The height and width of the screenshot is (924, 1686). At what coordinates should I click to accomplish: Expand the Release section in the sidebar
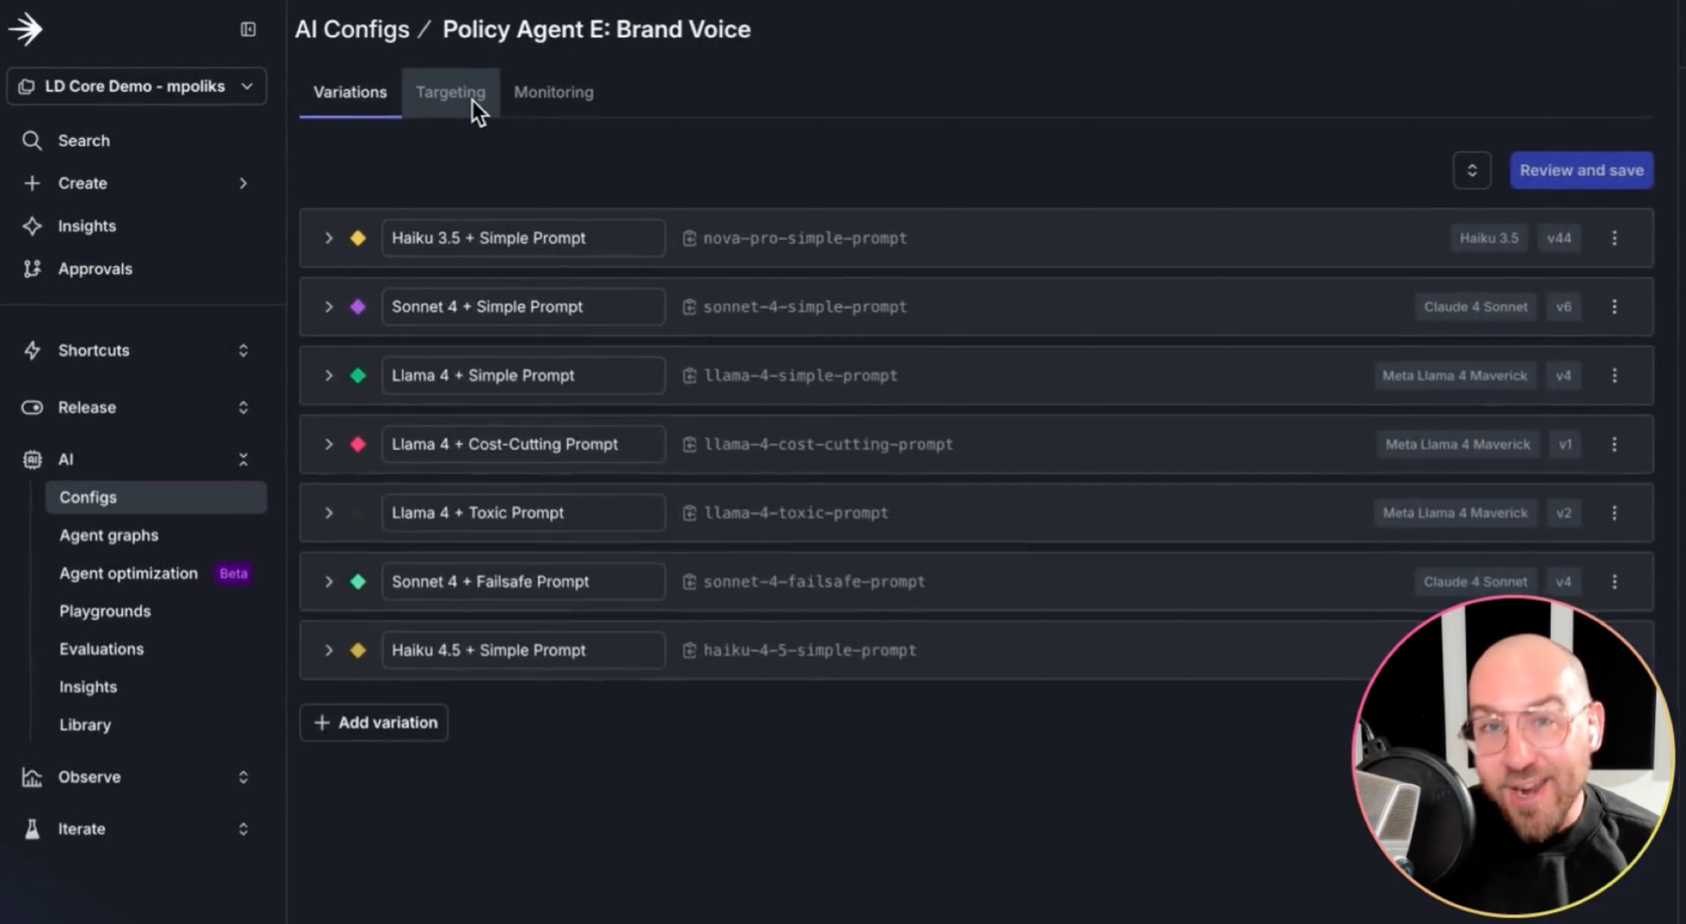click(x=243, y=407)
